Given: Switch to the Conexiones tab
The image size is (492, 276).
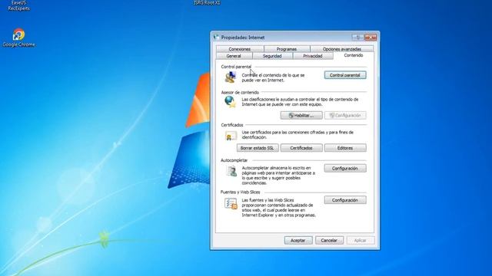Looking at the screenshot, I should coord(240,49).
